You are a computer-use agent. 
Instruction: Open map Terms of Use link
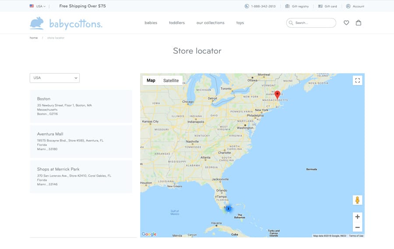tap(356, 236)
